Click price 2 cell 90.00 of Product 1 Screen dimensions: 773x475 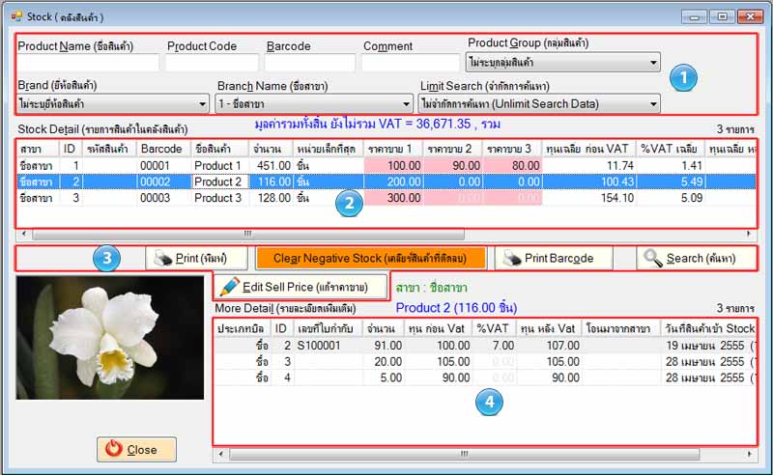(x=466, y=165)
